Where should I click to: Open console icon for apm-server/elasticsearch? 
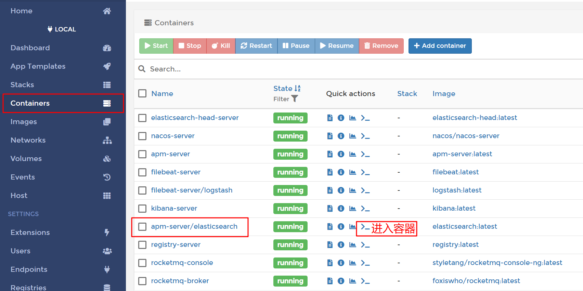(x=365, y=227)
